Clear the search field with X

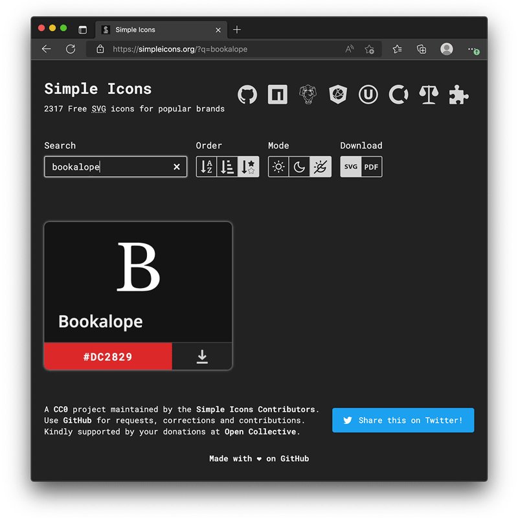pyautogui.click(x=177, y=167)
